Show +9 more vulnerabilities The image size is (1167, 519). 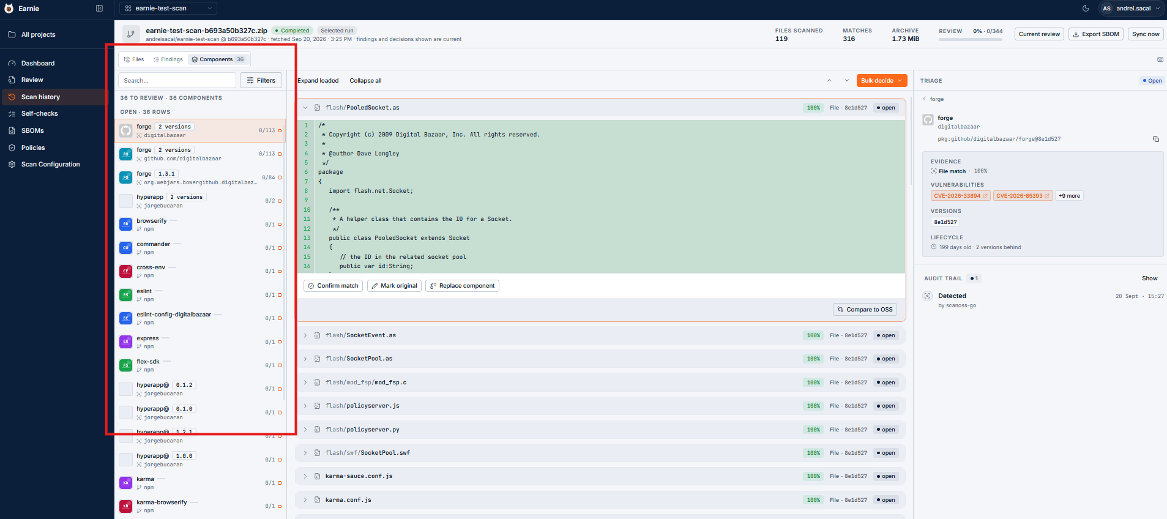pos(1069,196)
